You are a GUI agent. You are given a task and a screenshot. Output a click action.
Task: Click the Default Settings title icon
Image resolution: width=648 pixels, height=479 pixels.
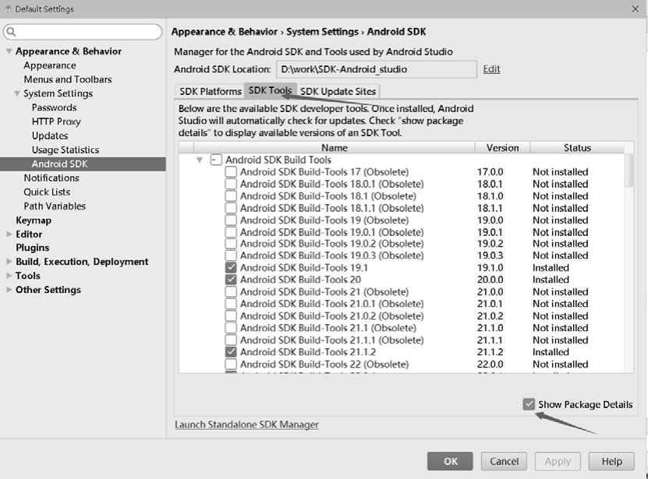click(x=8, y=9)
